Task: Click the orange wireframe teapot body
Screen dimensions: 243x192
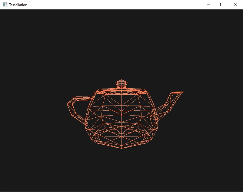Action: point(121,118)
